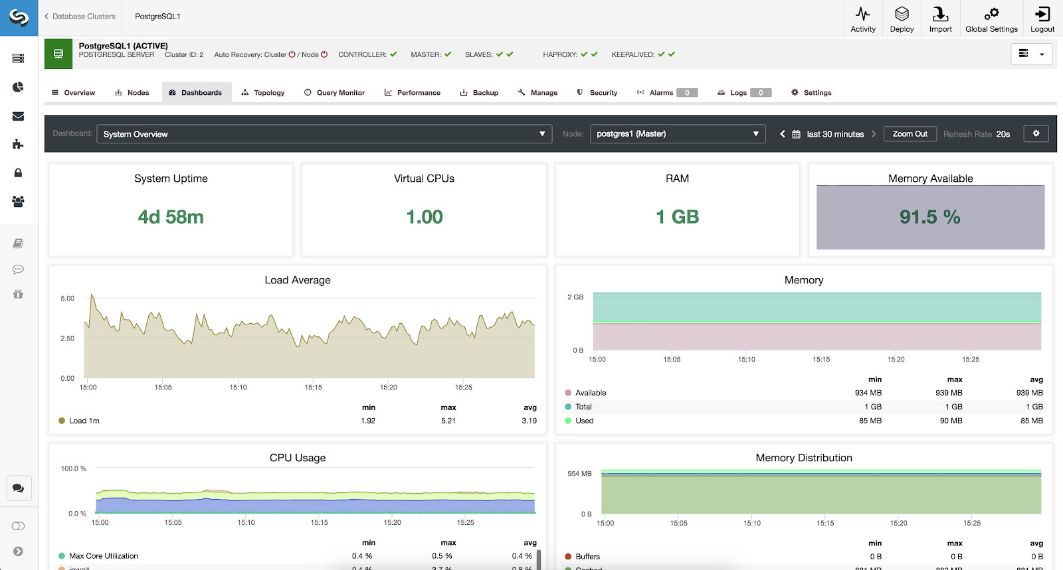Click the Zoom Out button
The image size is (1063, 570).
(910, 134)
